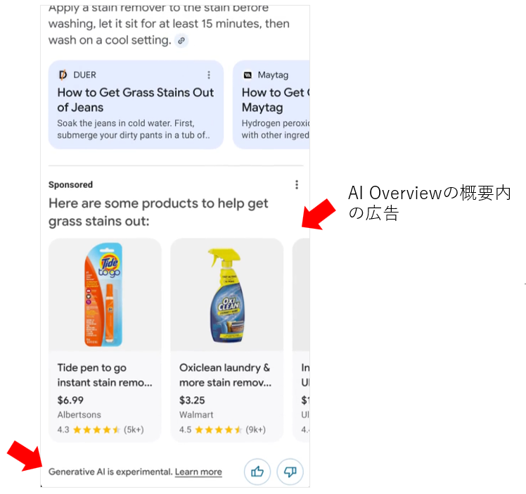View Tide pen 4.3 star rating

pyautogui.click(x=101, y=429)
